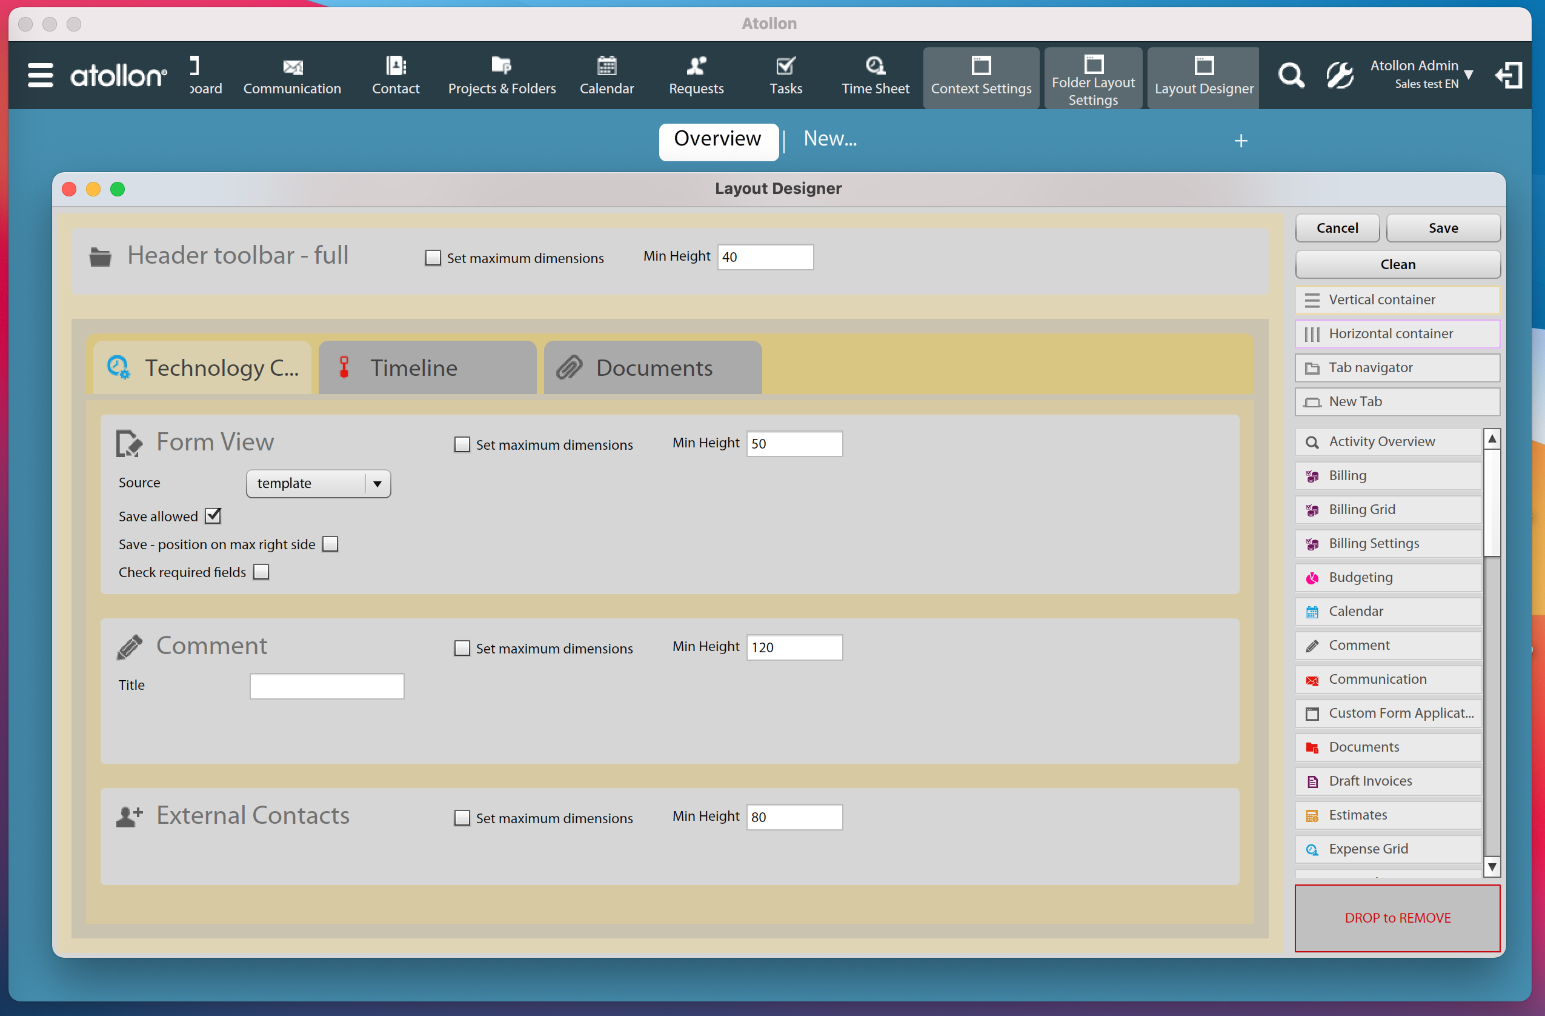The height and width of the screenshot is (1016, 1545).
Task: Uncheck the Save allowed checkbox
Action: click(x=213, y=516)
